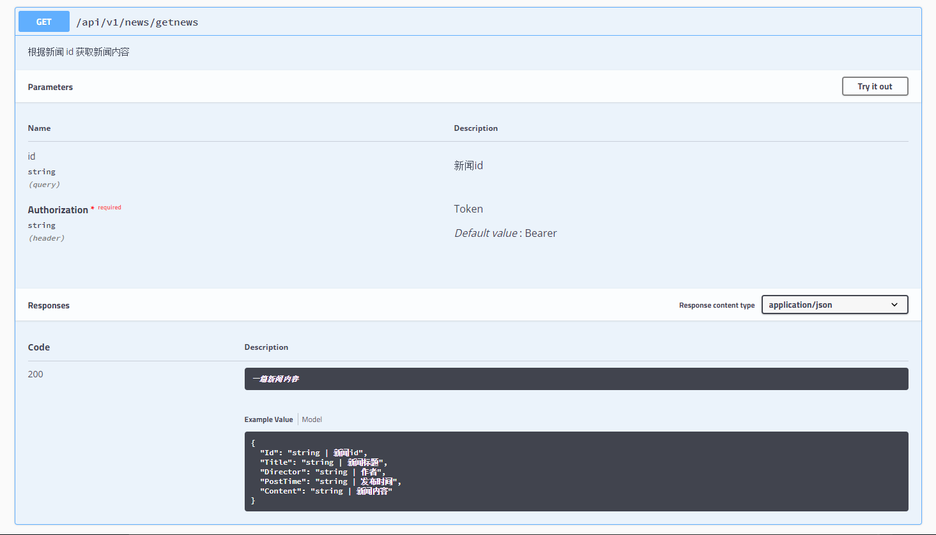Click the id parameter name
This screenshot has height=535, width=936.
click(32, 156)
